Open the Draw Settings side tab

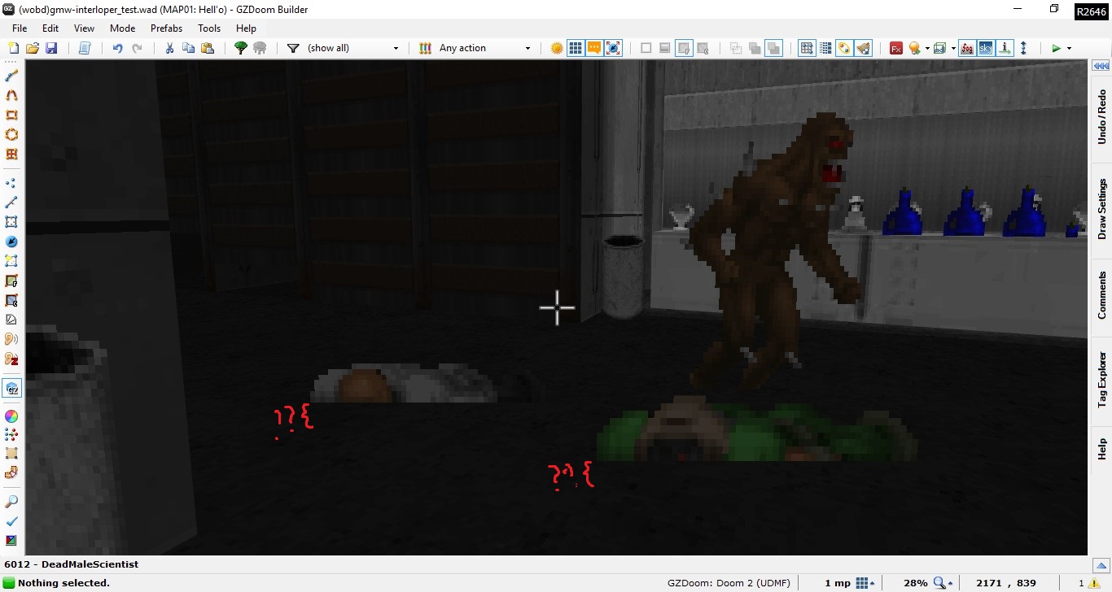[x=1101, y=209]
